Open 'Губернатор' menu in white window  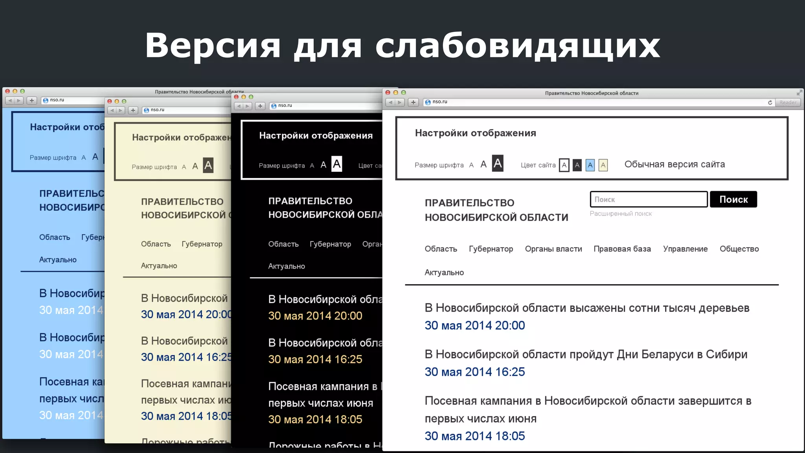click(491, 249)
